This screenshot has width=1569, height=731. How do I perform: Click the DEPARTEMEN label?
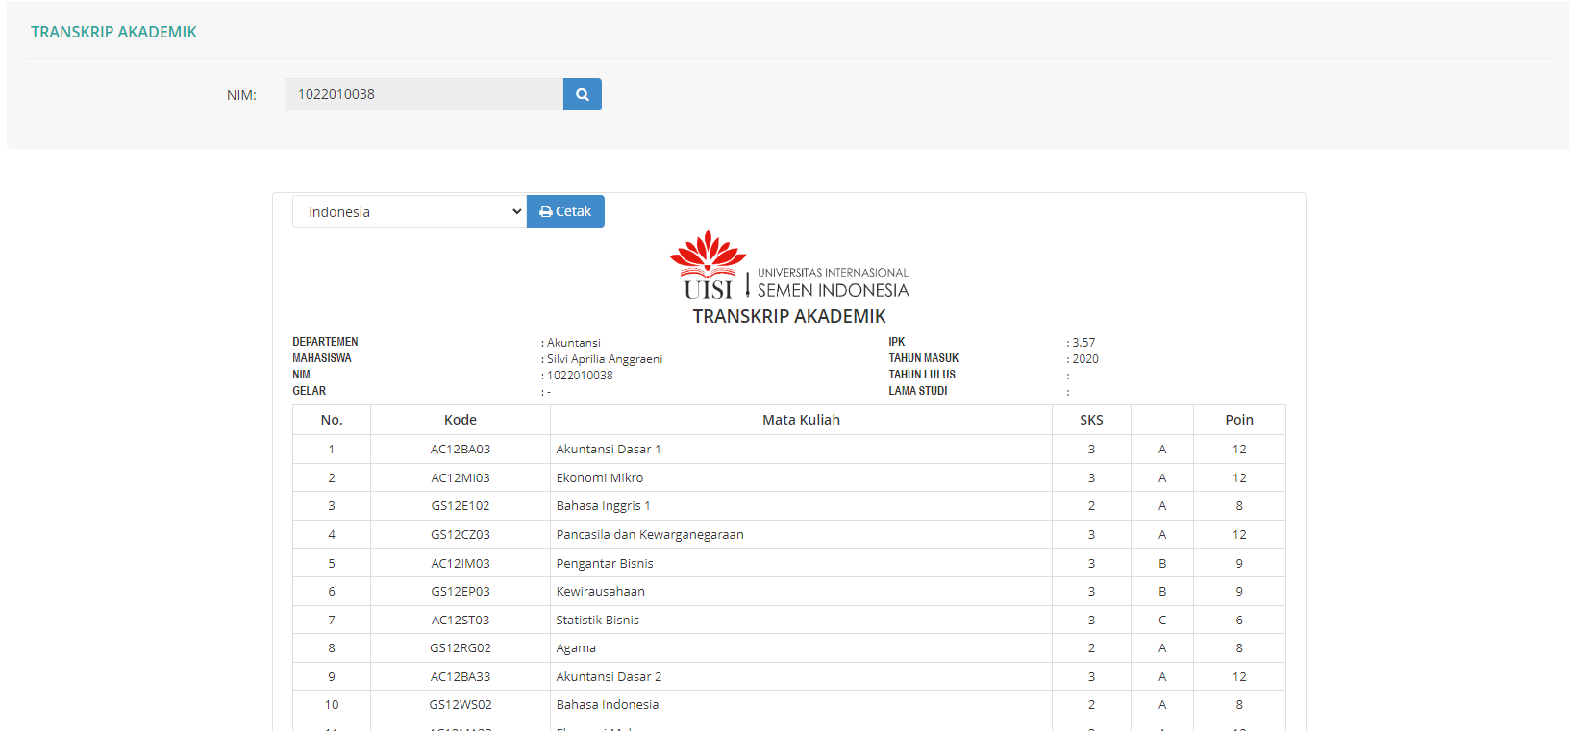click(325, 342)
